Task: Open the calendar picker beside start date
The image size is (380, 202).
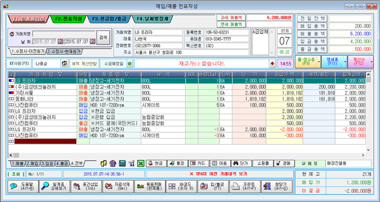Action: click(61, 41)
